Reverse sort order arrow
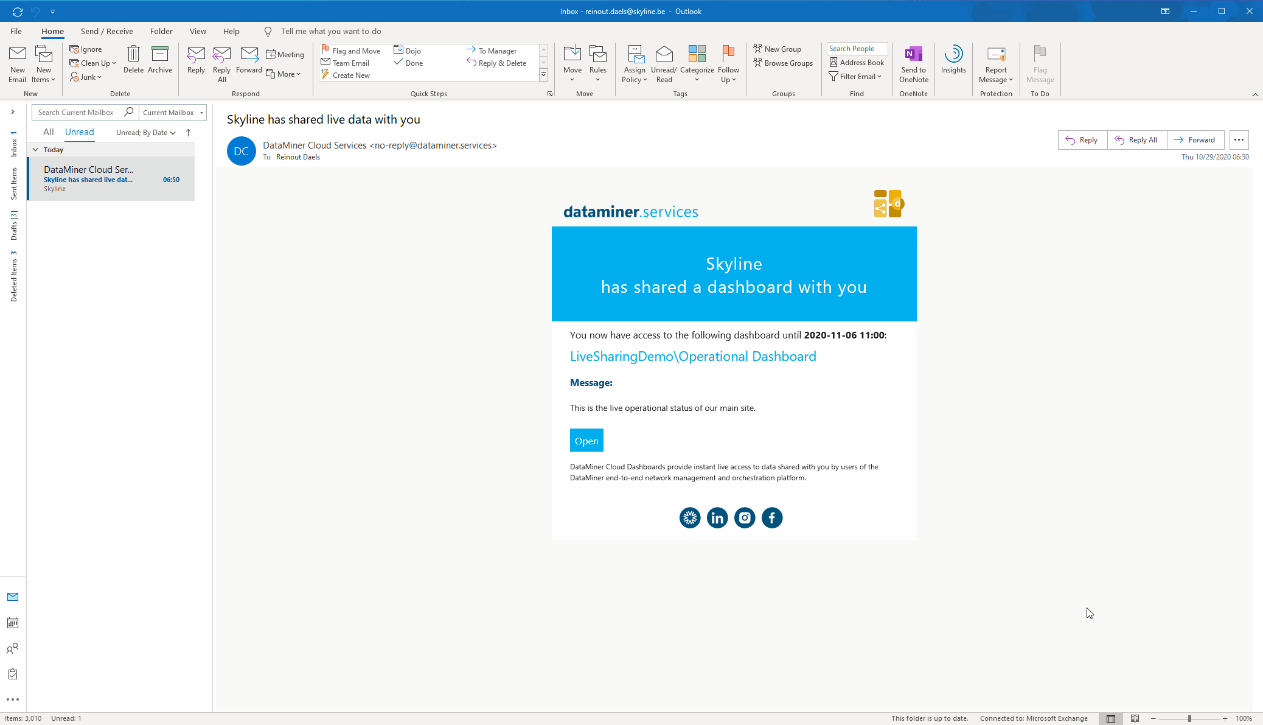 [188, 133]
